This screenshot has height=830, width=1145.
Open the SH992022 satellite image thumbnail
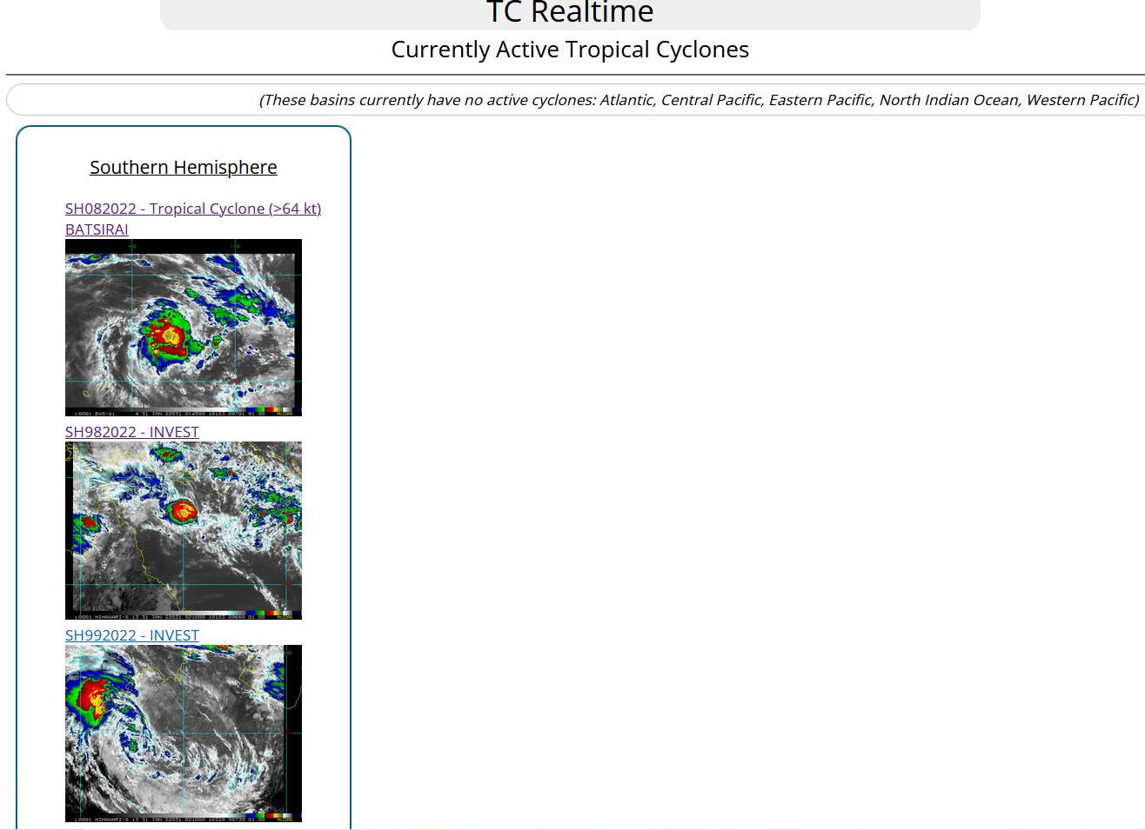[184, 734]
